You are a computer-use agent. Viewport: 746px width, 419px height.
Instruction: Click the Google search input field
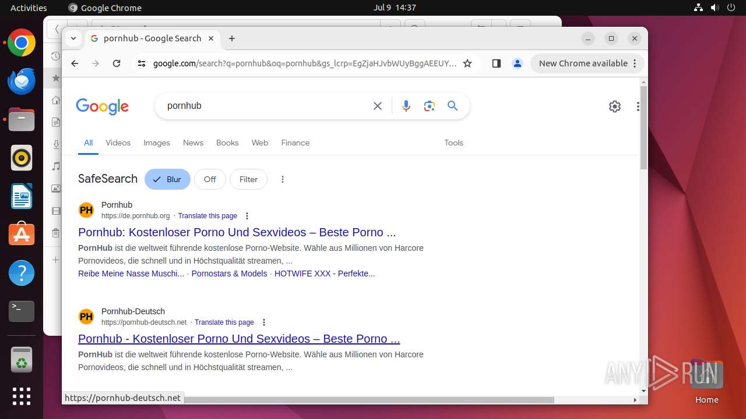click(265, 106)
